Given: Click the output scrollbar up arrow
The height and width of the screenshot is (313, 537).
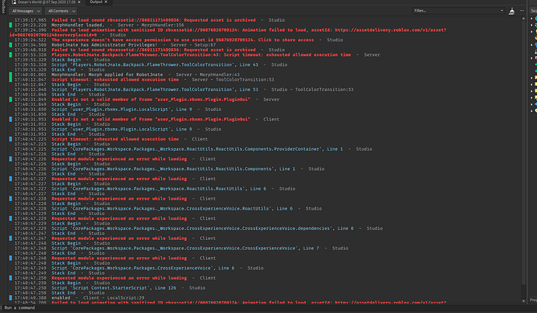Looking at the screenshot, I should 524,19.
